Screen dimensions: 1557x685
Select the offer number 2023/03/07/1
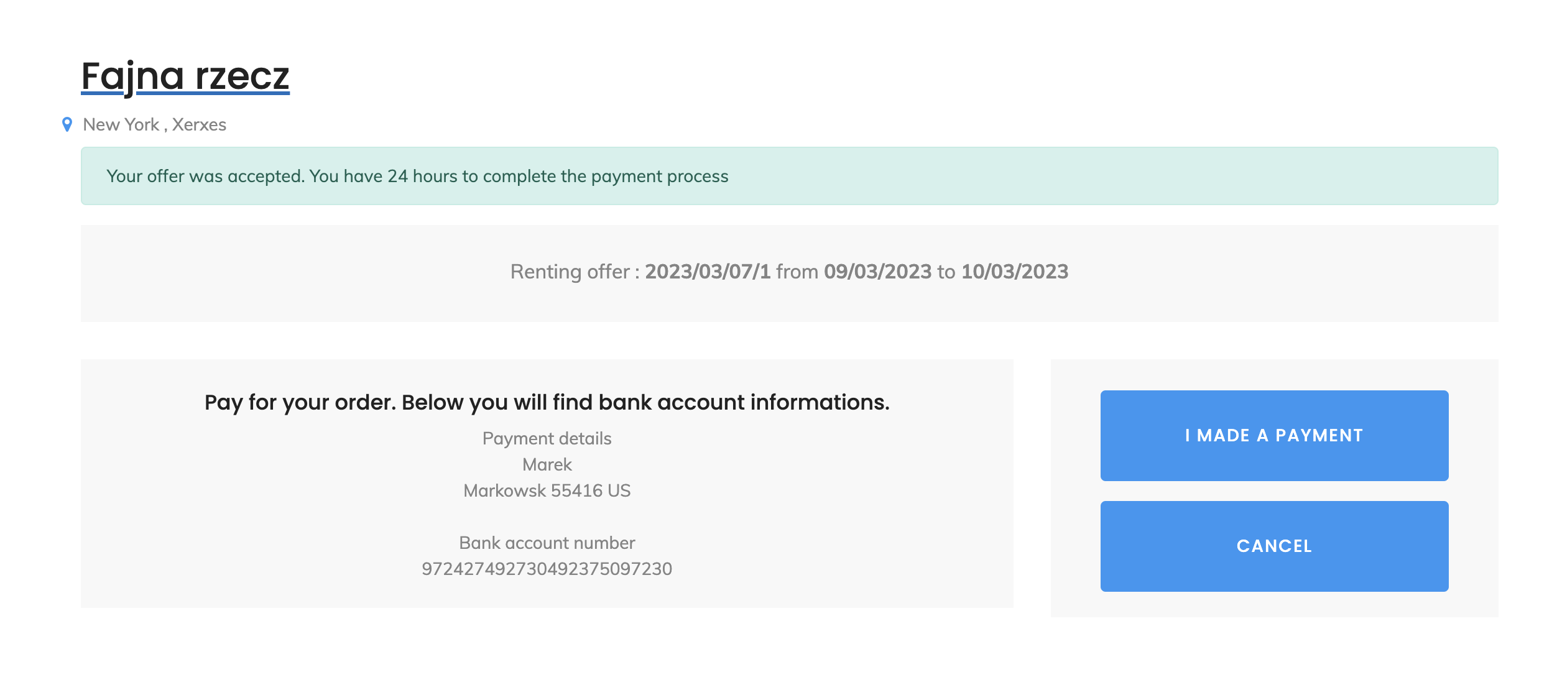(708, 272)
